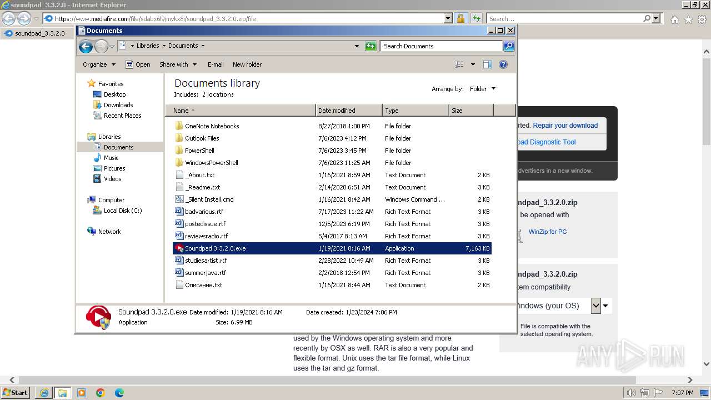Screen dimensions: 711x400
Task: Click the Explorer forward navigation arrow
Action: [x=101, y=46]
